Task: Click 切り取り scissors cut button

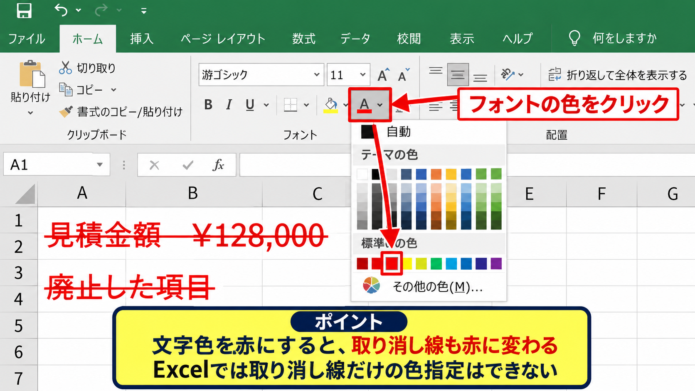Action: pyautogui.click(x=87, y=68)
